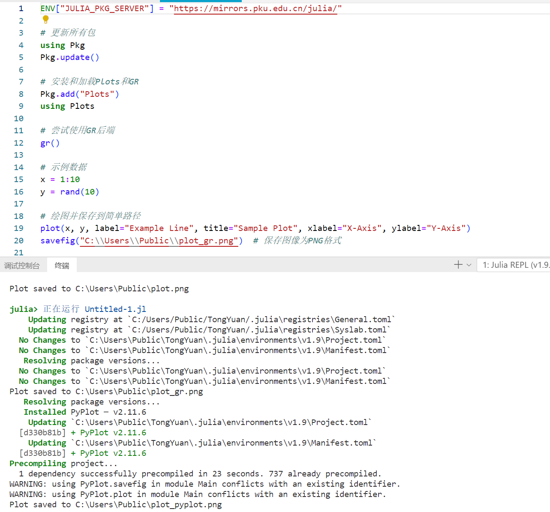Viewport: 550px width, 512px height.
Task: Click line number 5 in the gutter
Action: coord(21,57)
